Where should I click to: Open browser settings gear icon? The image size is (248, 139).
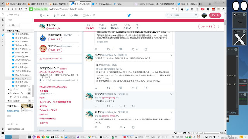pyautogui.click(x=3, y=129)
